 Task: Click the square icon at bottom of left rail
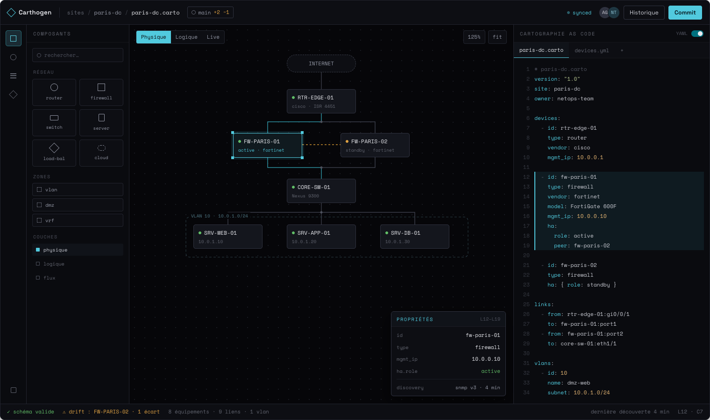point(14,390)
